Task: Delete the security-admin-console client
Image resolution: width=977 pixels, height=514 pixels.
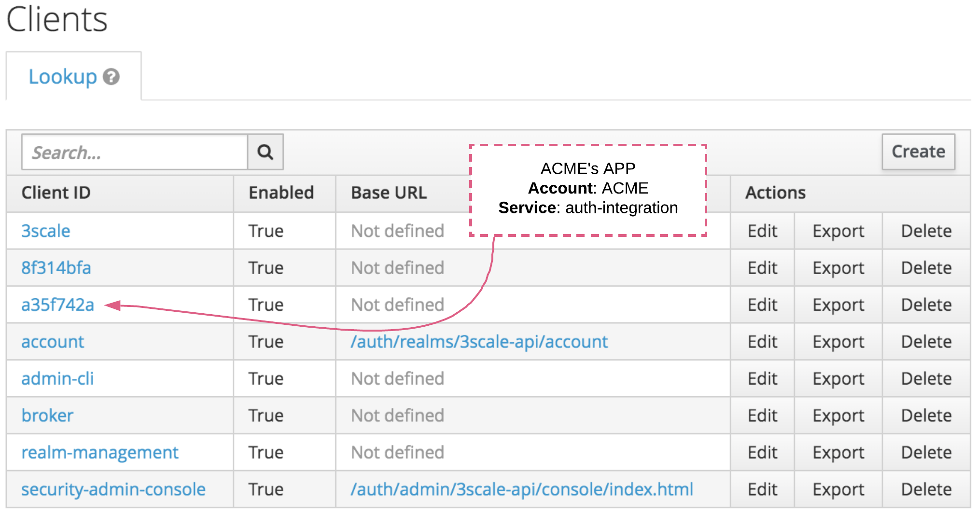Action: pos(926,489)
